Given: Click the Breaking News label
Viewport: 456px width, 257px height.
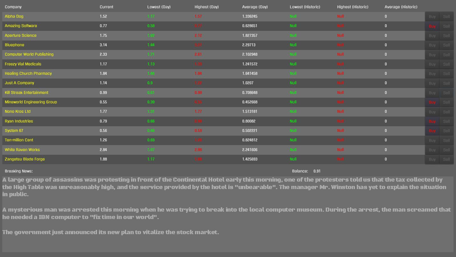Looking at the screenshot, I should tap(19, 171).
